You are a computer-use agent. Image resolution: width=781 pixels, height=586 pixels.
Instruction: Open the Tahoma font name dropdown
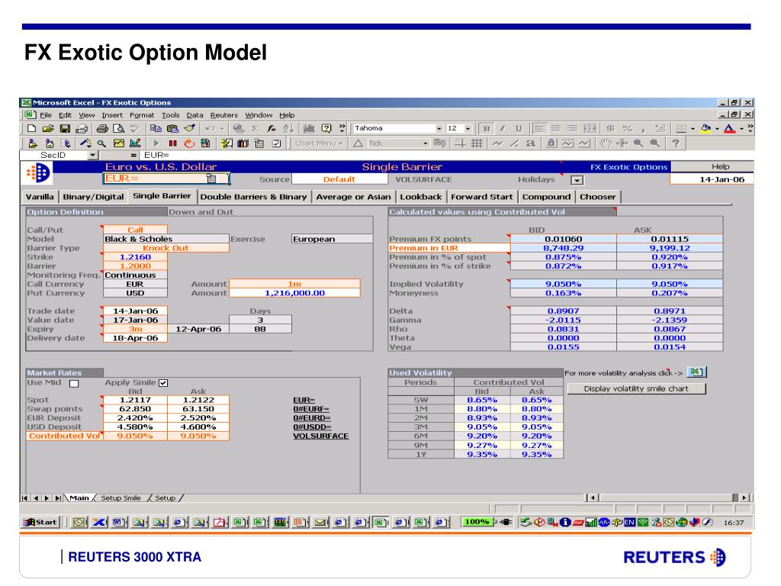pyautogui.click(x=439, y=128)
